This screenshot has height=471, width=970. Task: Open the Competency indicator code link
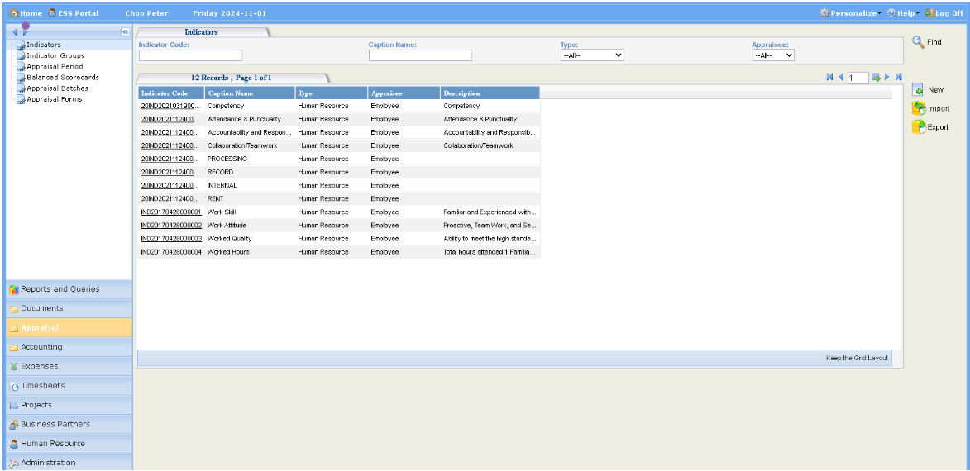point(171,106)
